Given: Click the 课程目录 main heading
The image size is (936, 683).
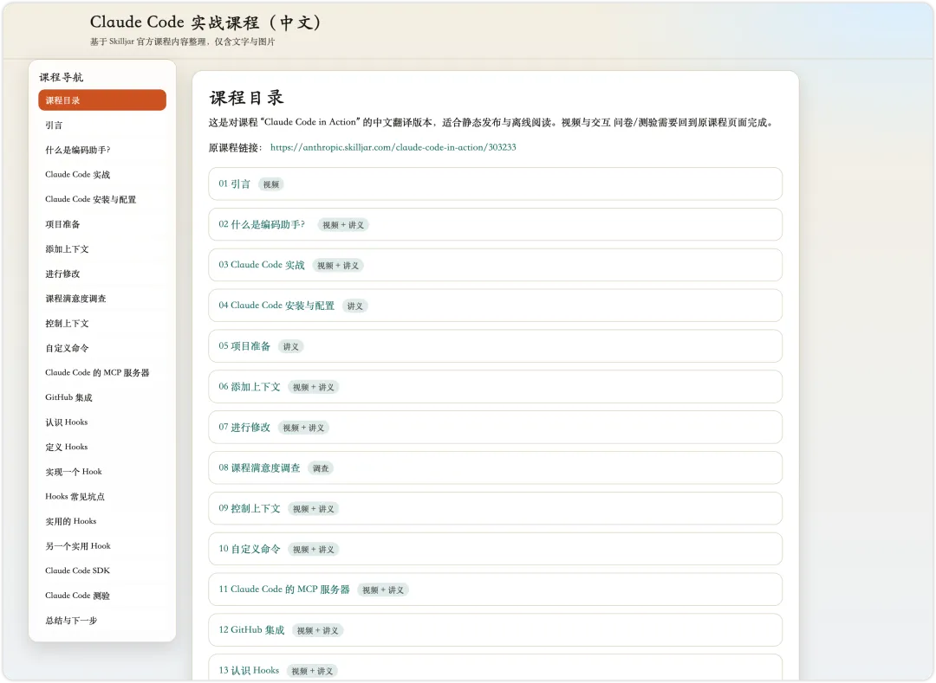Looking at the screenshot, I should click(x=246, y=97).
